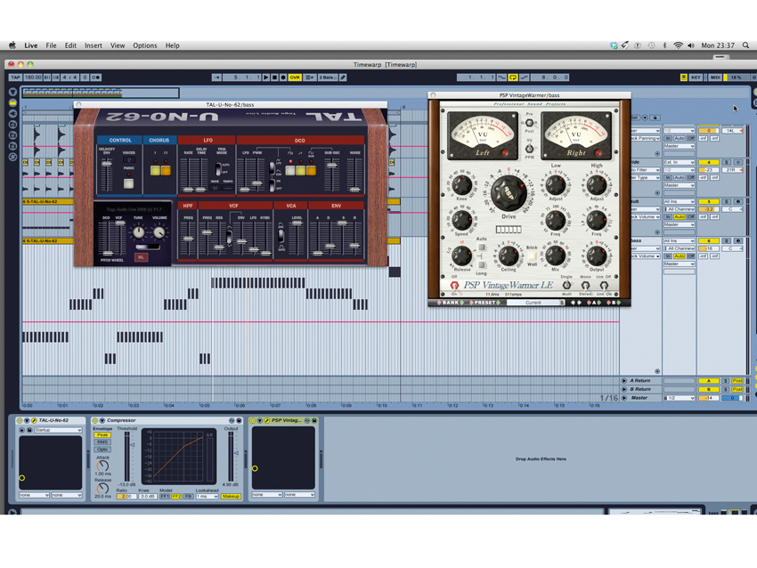Screen dimensions: 757x568
Task: Click the PSP VintageWarmer wrench icon
Action: click(x=267, y=420)
